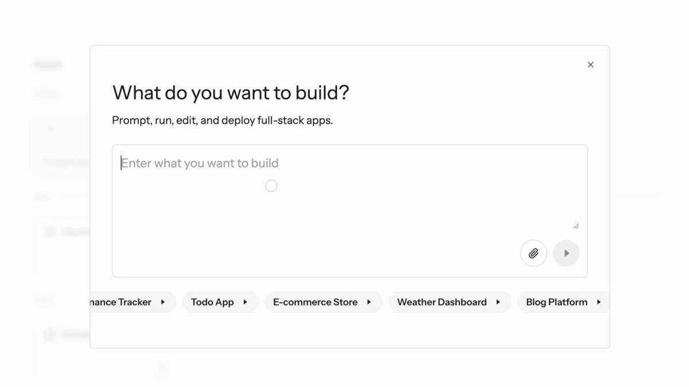The width and height of the screenshot is (689, 387).
Task: Click the "Prompt, run, edit, and deploy" subtitle
Action: click(222, 121)
